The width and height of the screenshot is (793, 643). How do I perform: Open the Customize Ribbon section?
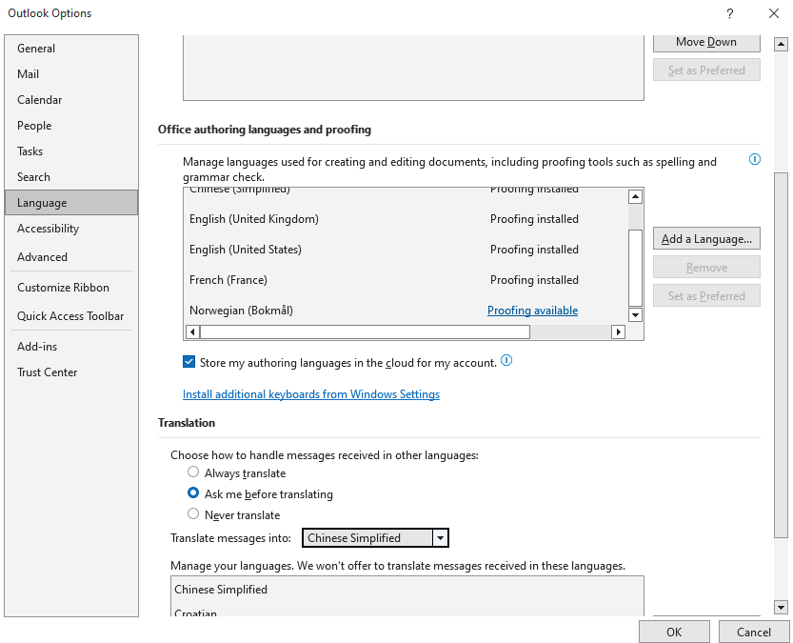(59, 287)
